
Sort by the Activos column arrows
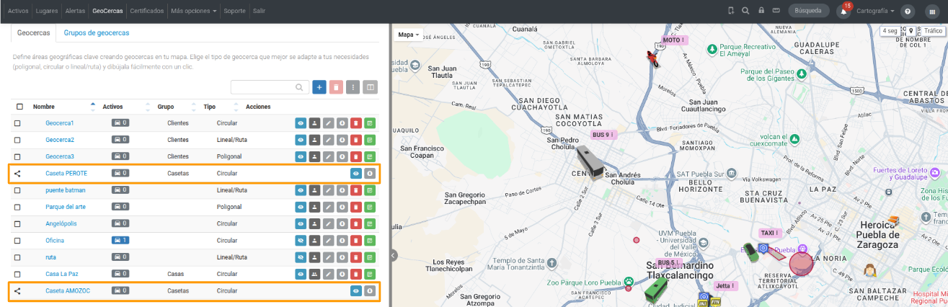point(149,107)
